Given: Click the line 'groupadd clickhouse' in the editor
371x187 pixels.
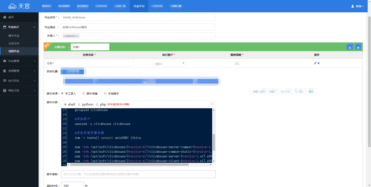Looking at the screenshot, I should (91, 110).
